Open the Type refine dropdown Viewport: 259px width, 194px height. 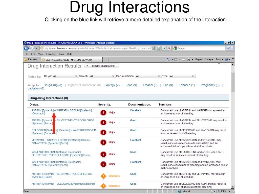pyautogui.click(x=182, y=76)
